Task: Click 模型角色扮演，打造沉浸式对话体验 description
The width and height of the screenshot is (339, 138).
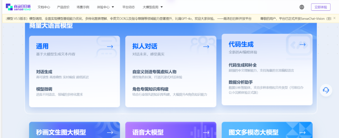Action: click(x=157, y=77)
